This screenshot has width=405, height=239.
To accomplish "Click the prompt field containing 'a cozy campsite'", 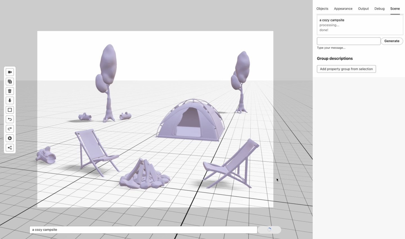I will [x=143, y=230].
